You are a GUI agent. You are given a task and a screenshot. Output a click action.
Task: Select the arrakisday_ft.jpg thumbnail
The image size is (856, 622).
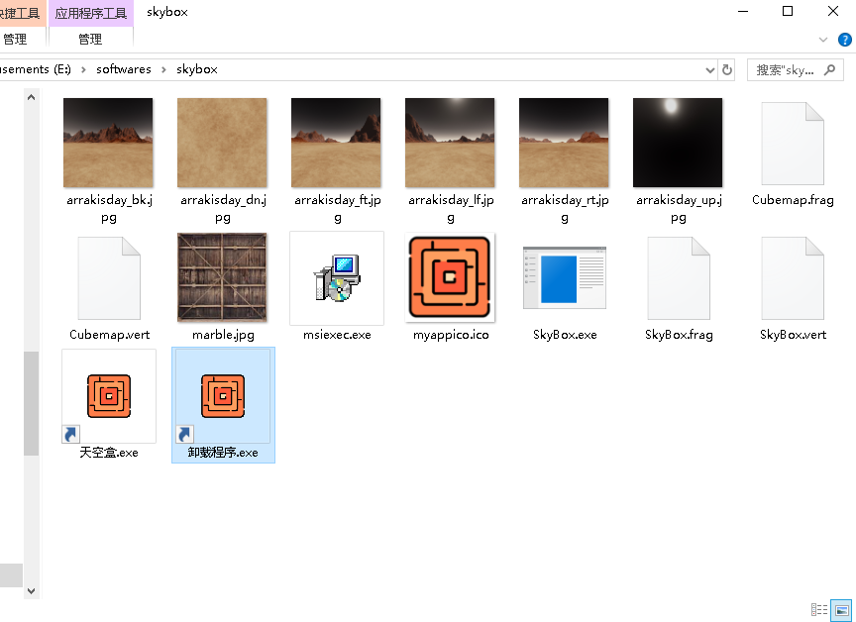[x=336, y=143]
